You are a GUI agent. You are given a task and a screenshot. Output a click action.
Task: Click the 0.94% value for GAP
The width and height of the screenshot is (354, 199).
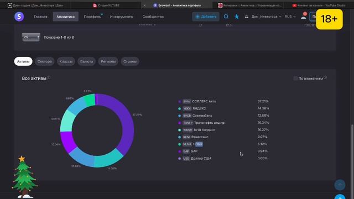tap(262, 151)
